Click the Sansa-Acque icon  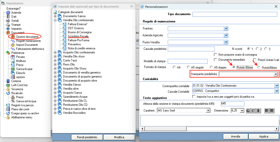click(13, 69)
